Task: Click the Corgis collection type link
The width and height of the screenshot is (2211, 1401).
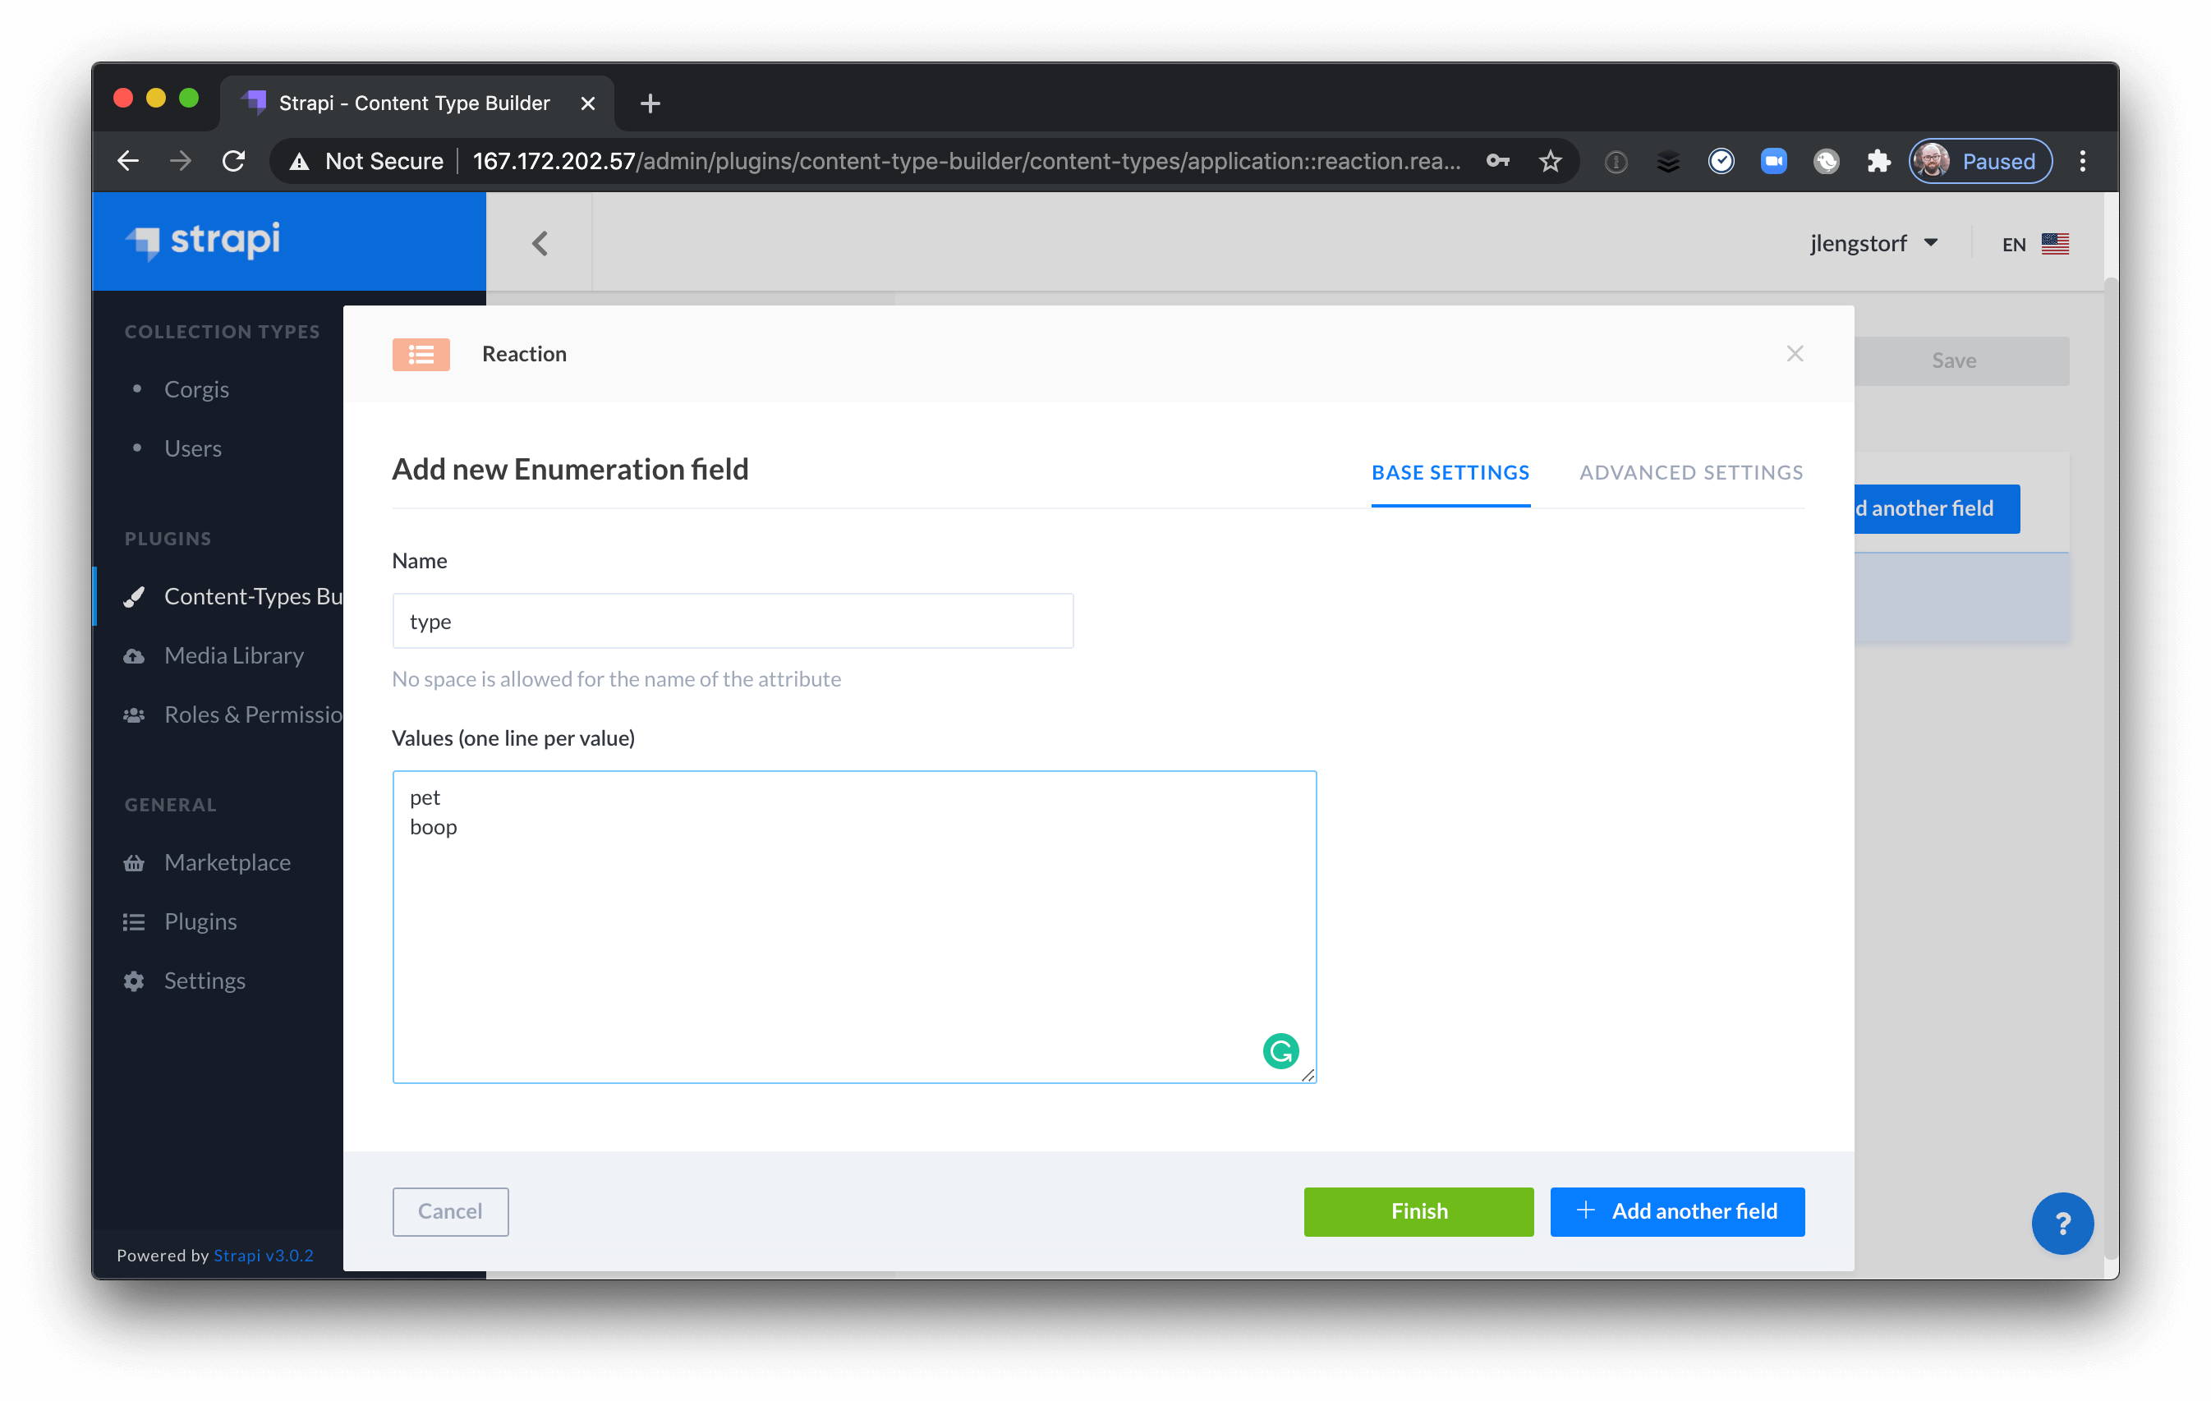Action: 196,387
